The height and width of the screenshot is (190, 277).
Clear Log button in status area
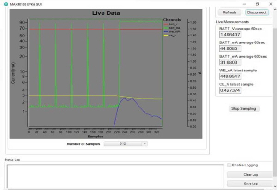(x=251, y=175)
